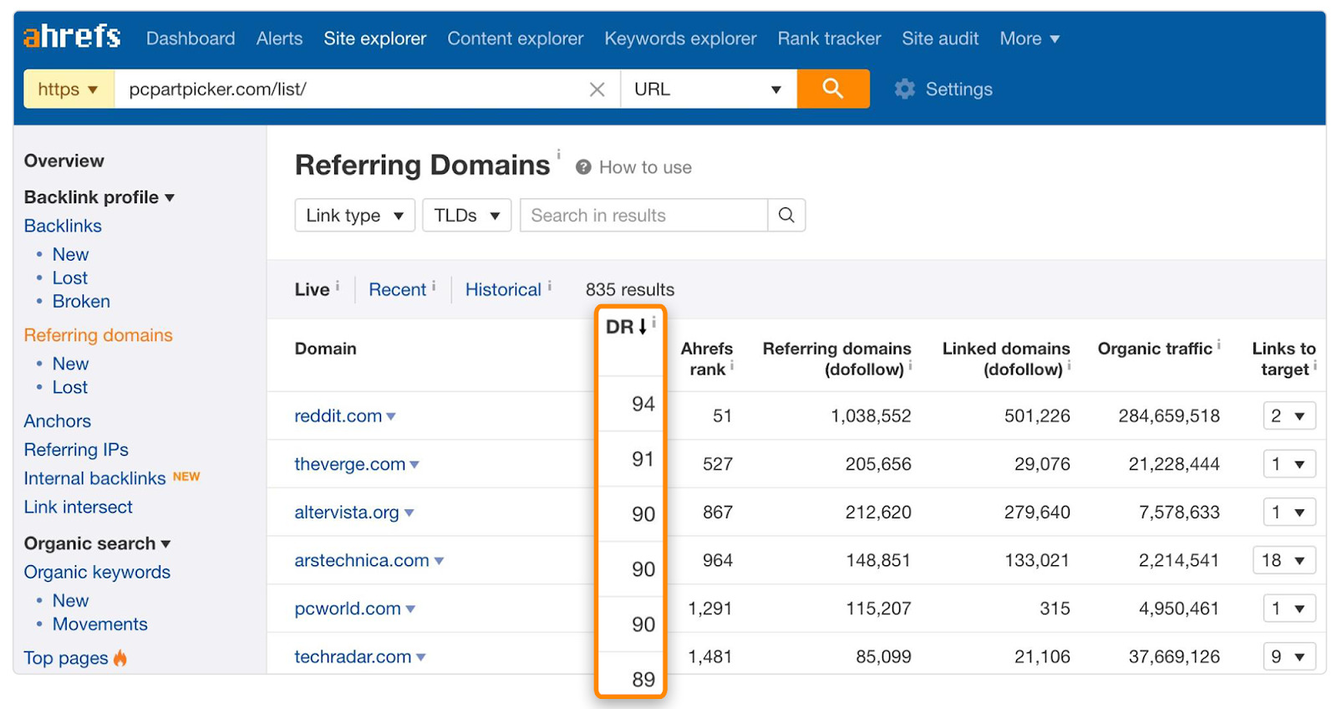Expand arstechnica.com domain dropdown arrow
Viewport: 1337px width, 709px height.
tap(439, 561)
